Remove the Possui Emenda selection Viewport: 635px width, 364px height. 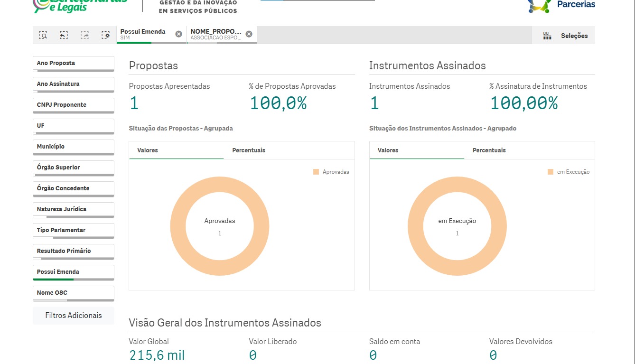178,34
